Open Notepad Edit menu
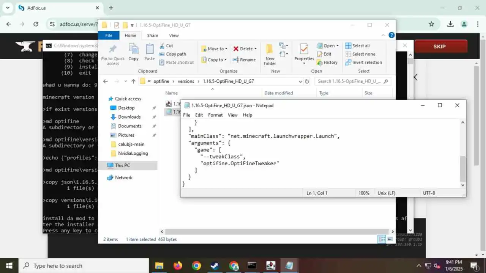Screen dimensions: 486x273 point(199,115)
